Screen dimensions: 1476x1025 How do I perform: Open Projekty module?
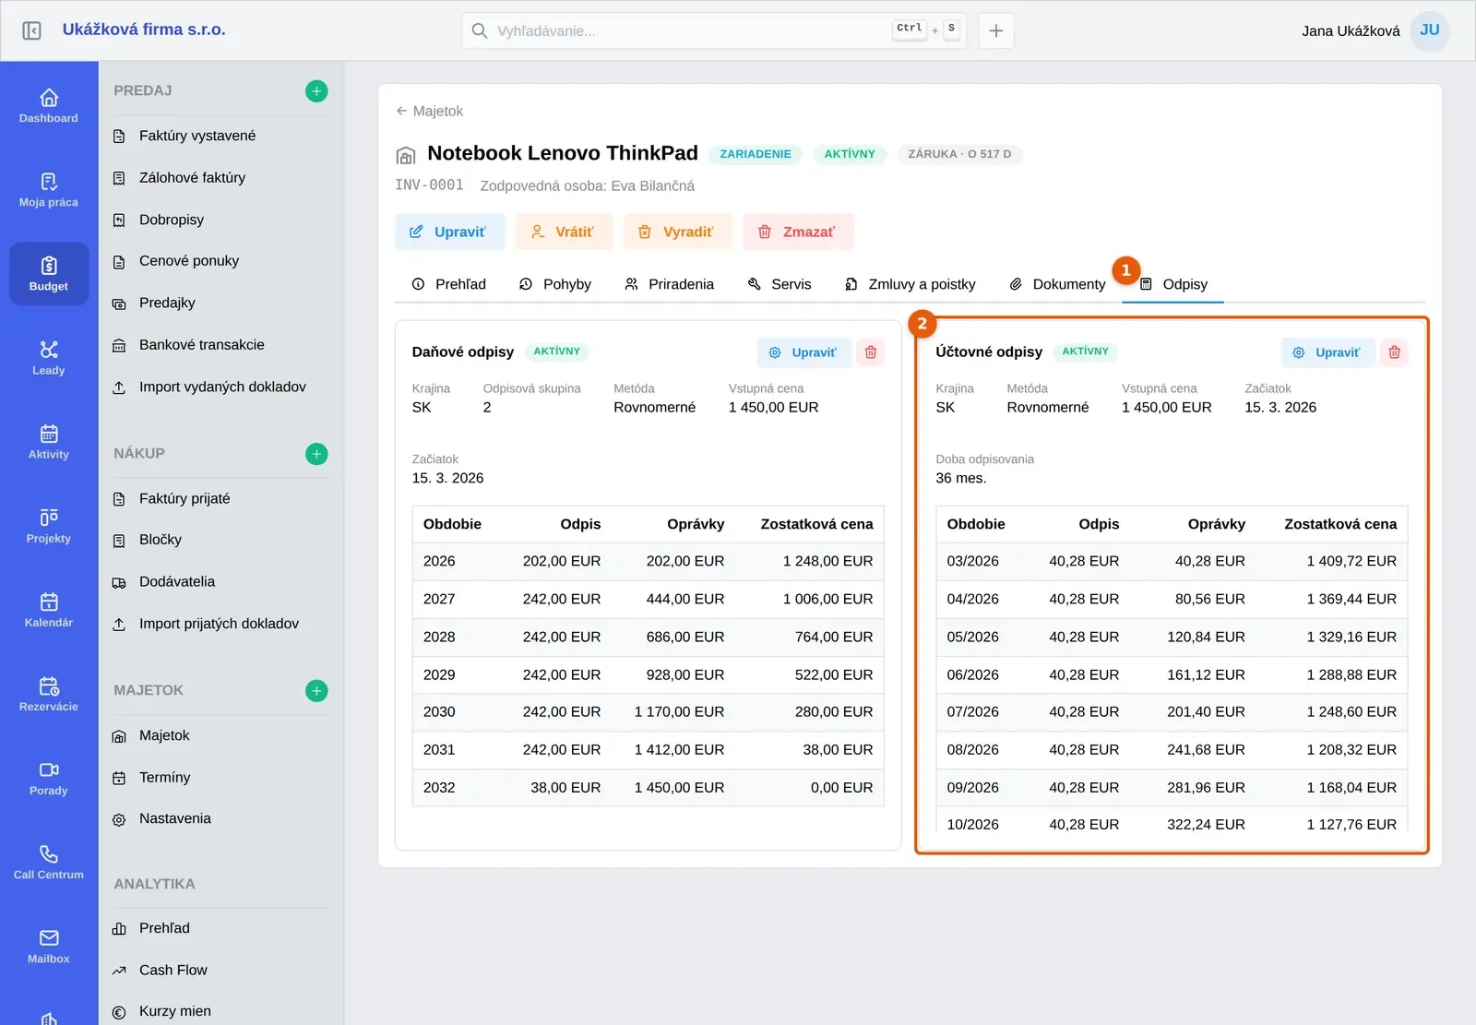pos(49,526)
